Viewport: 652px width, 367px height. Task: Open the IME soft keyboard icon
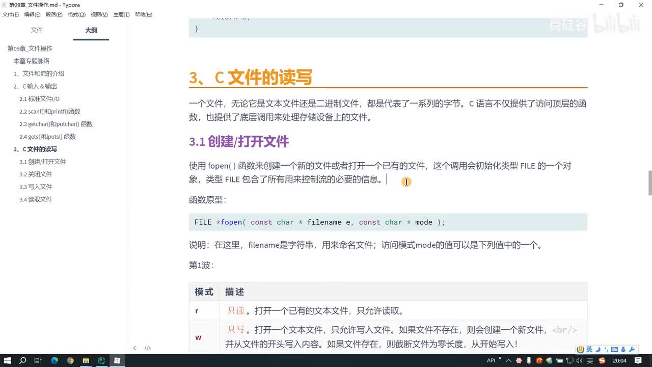pos(614,349)
